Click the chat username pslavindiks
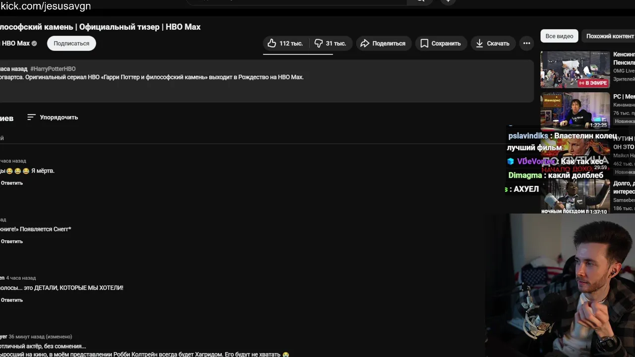 (x=528, y=136)
